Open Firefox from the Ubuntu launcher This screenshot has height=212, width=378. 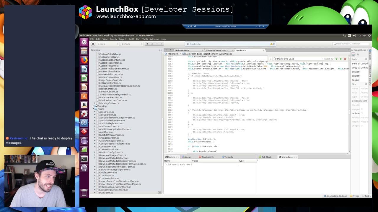pos(84,60)
